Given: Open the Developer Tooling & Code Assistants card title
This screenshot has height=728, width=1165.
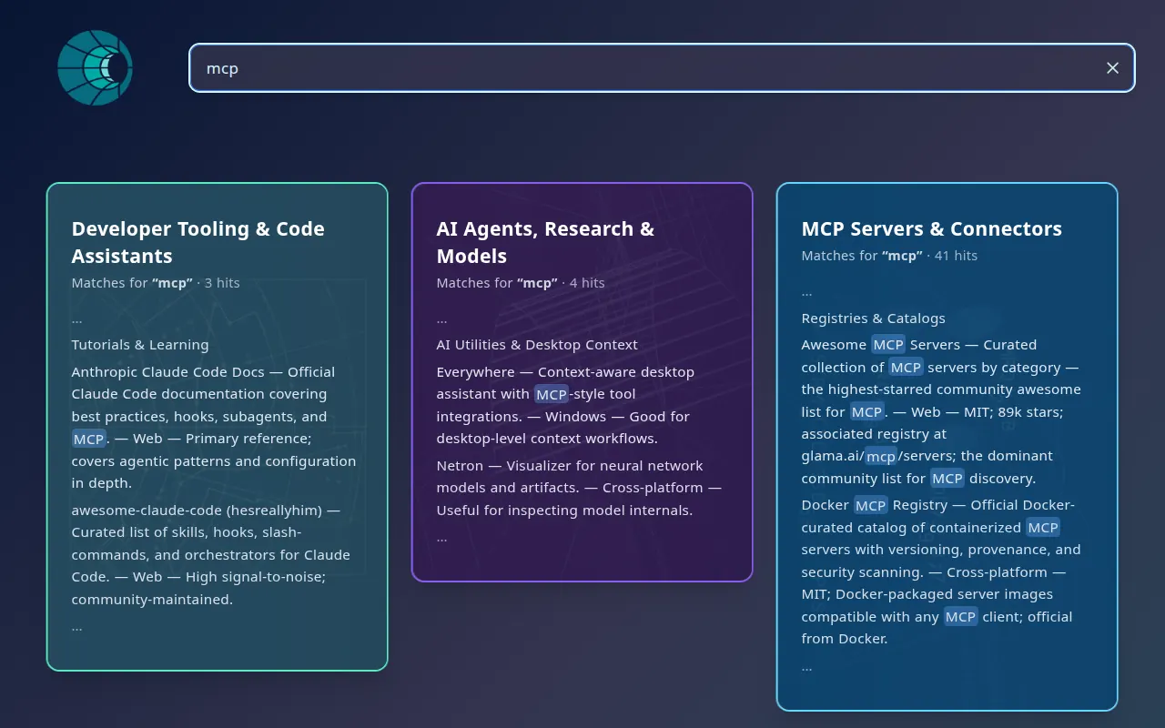Looking at the screenshot, I should [198, 242].
